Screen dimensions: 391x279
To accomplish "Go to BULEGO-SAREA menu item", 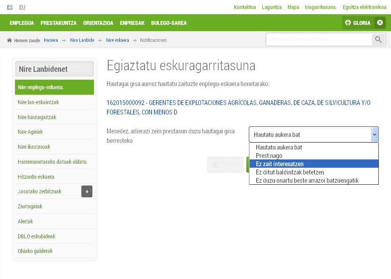I will 169,23.
